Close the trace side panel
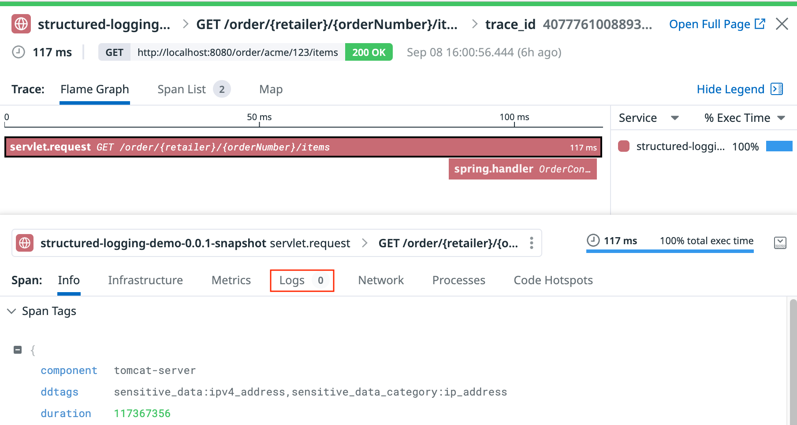Screen dimensions: 797x425 tap(782, 24)
